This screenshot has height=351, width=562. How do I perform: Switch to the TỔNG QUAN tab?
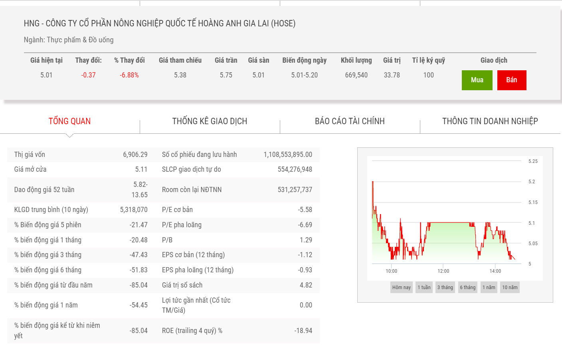click(x=69, y=121)
